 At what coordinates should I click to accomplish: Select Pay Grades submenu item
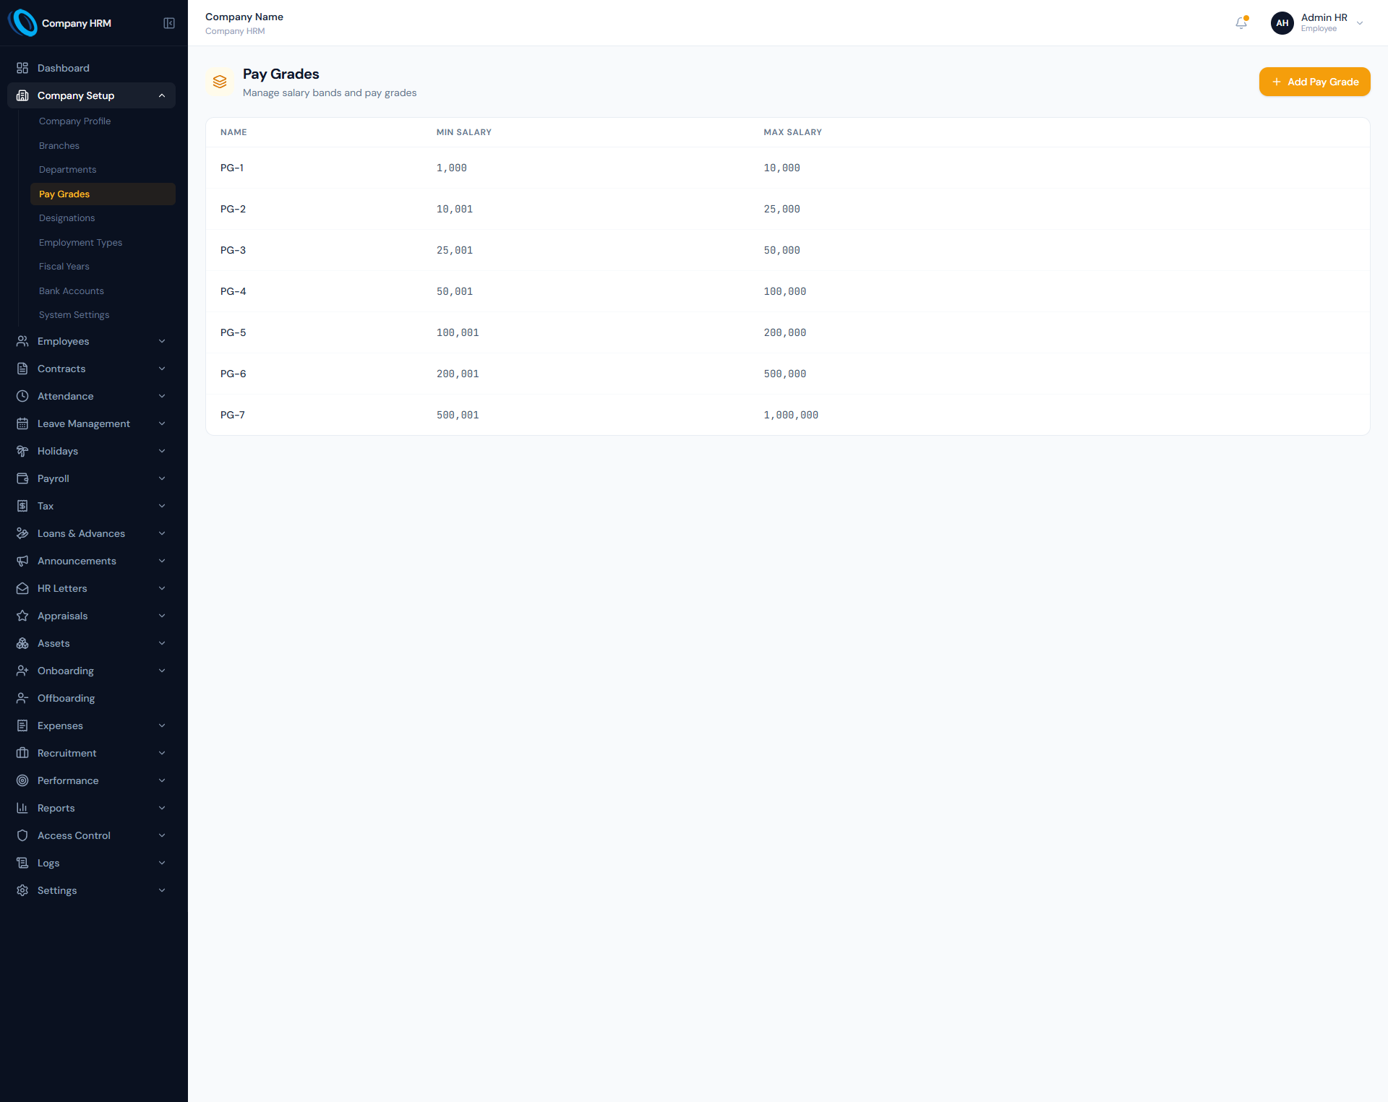click(x=103, y=194)
